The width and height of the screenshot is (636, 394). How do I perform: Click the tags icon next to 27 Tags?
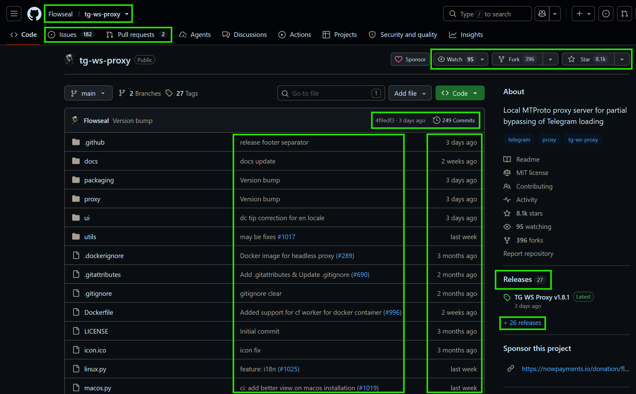pyautogui.click(x=169, y=93)
